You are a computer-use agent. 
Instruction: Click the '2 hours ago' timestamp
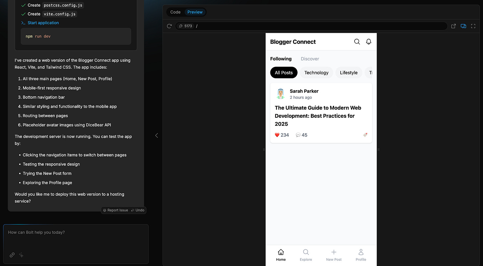pyautogui.click(x=301, y=98)
